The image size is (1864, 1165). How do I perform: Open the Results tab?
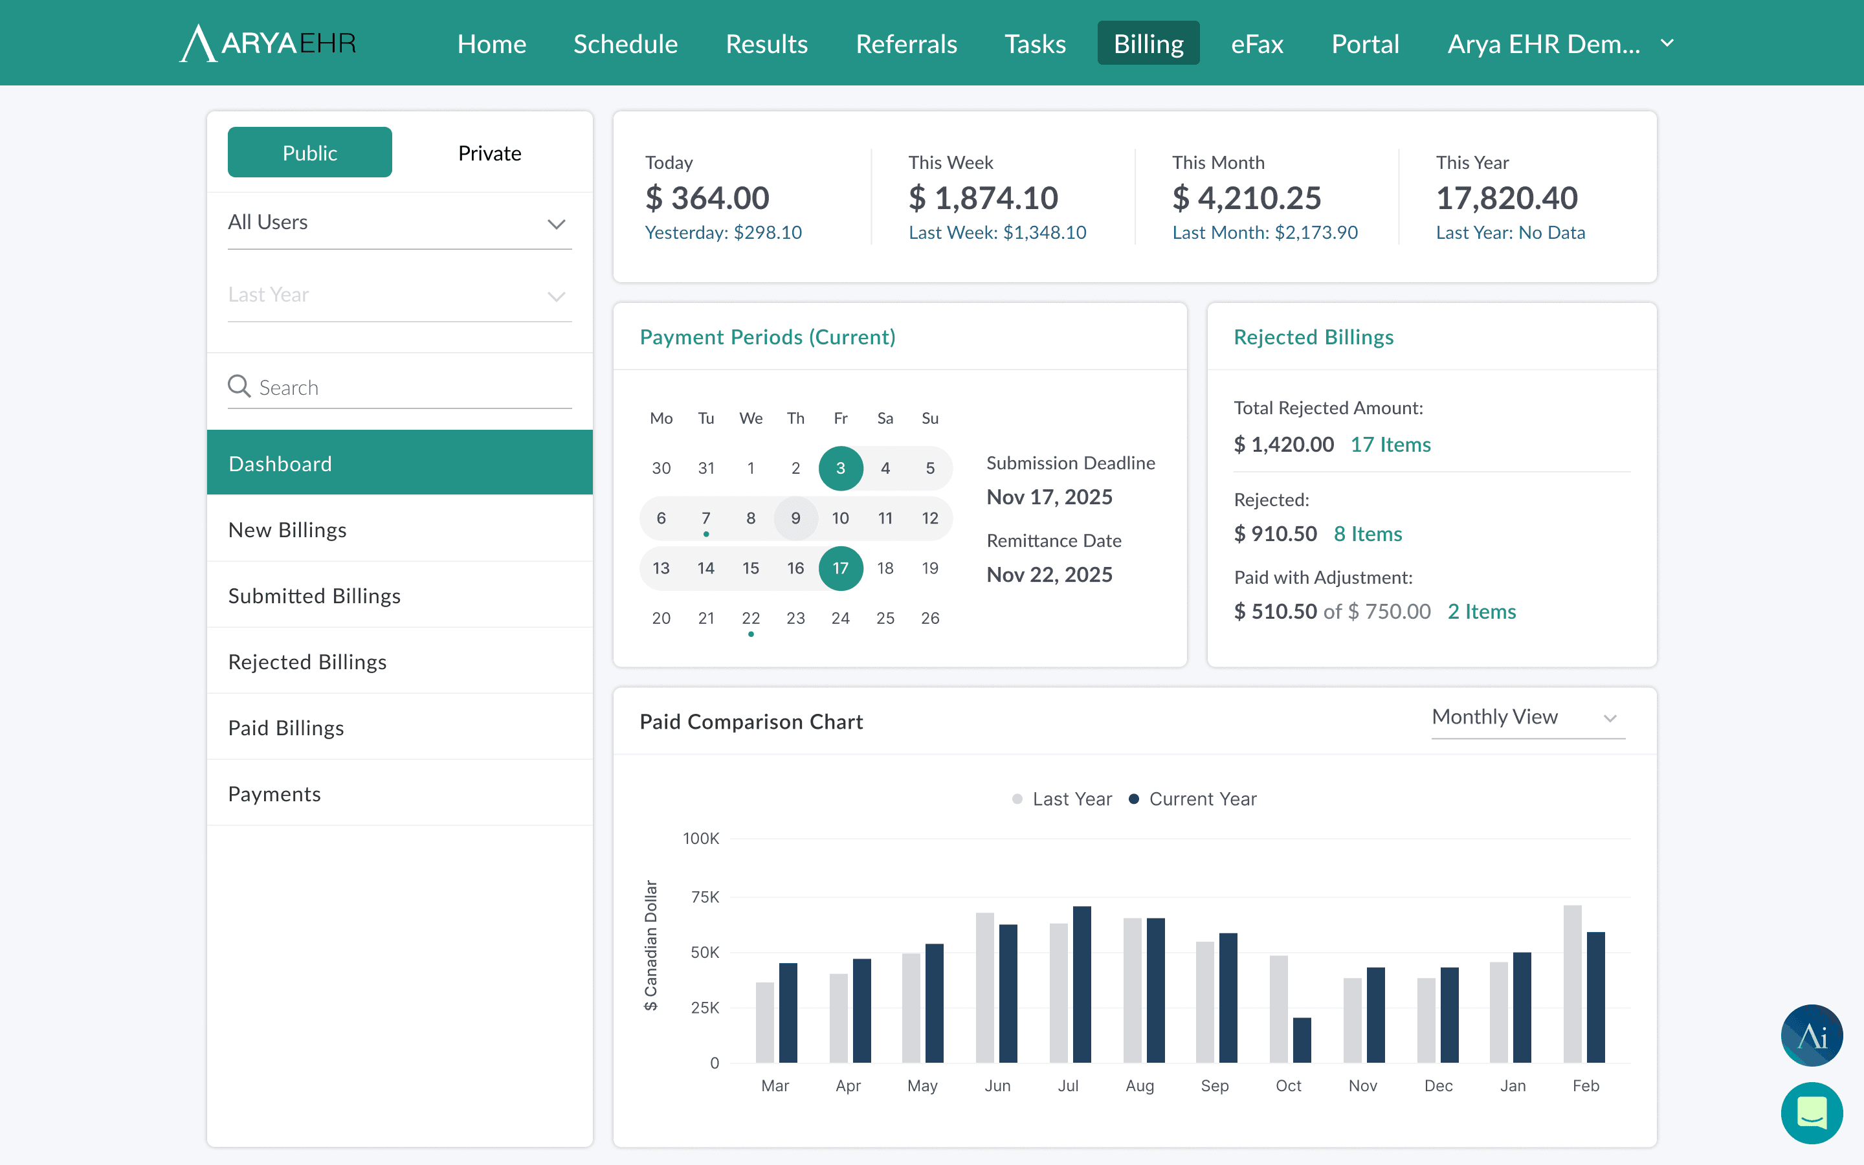point(766,43)
